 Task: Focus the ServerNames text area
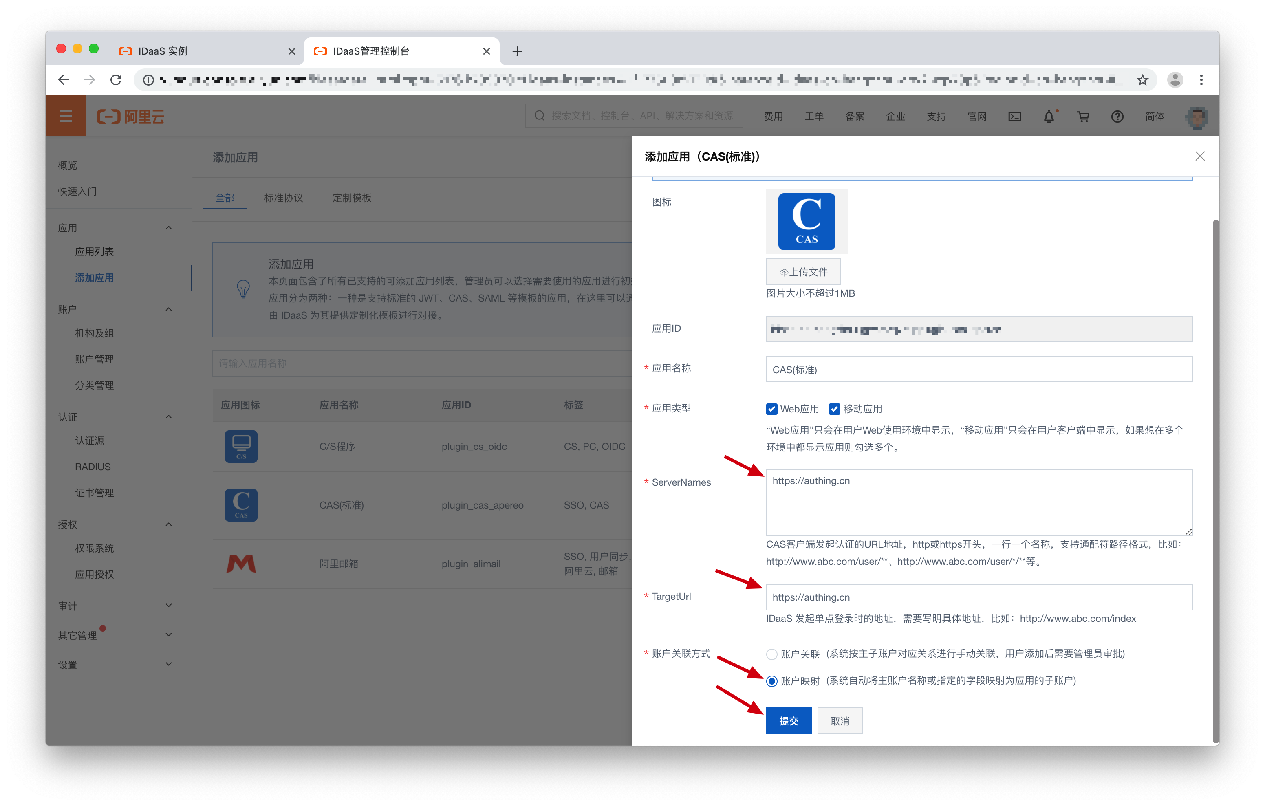click(979, 503)
